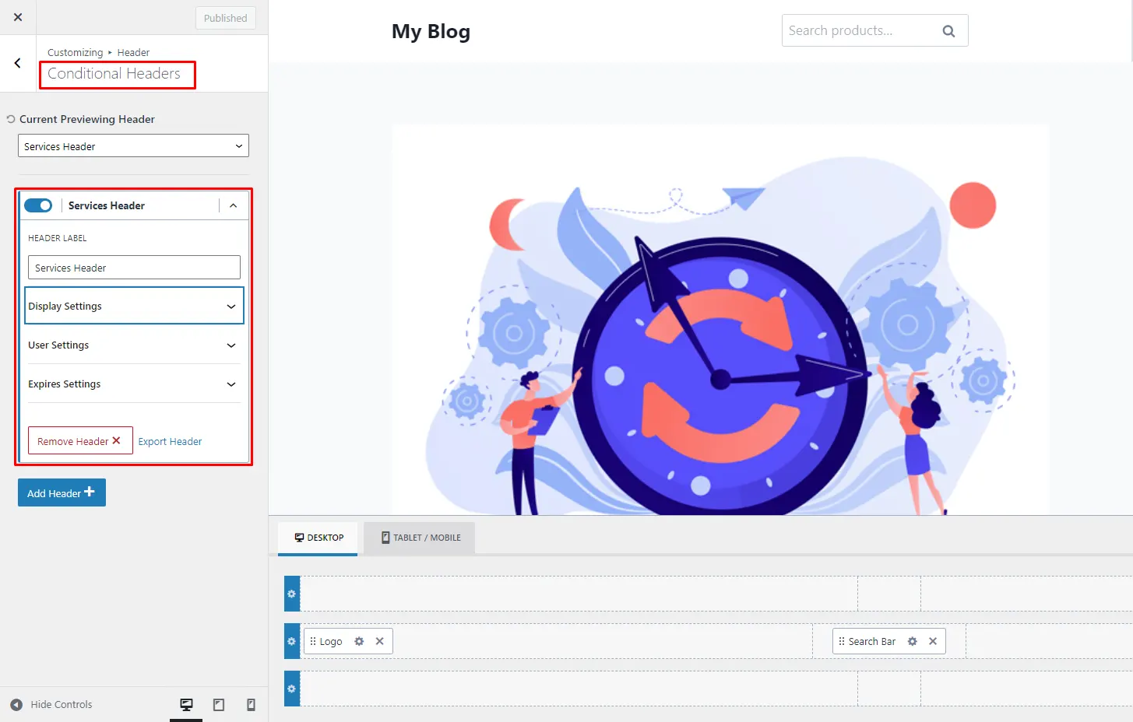Switch preview to mobile using phone icon
This screenshot has width=1133, height=722.
[x=251, y=703]
